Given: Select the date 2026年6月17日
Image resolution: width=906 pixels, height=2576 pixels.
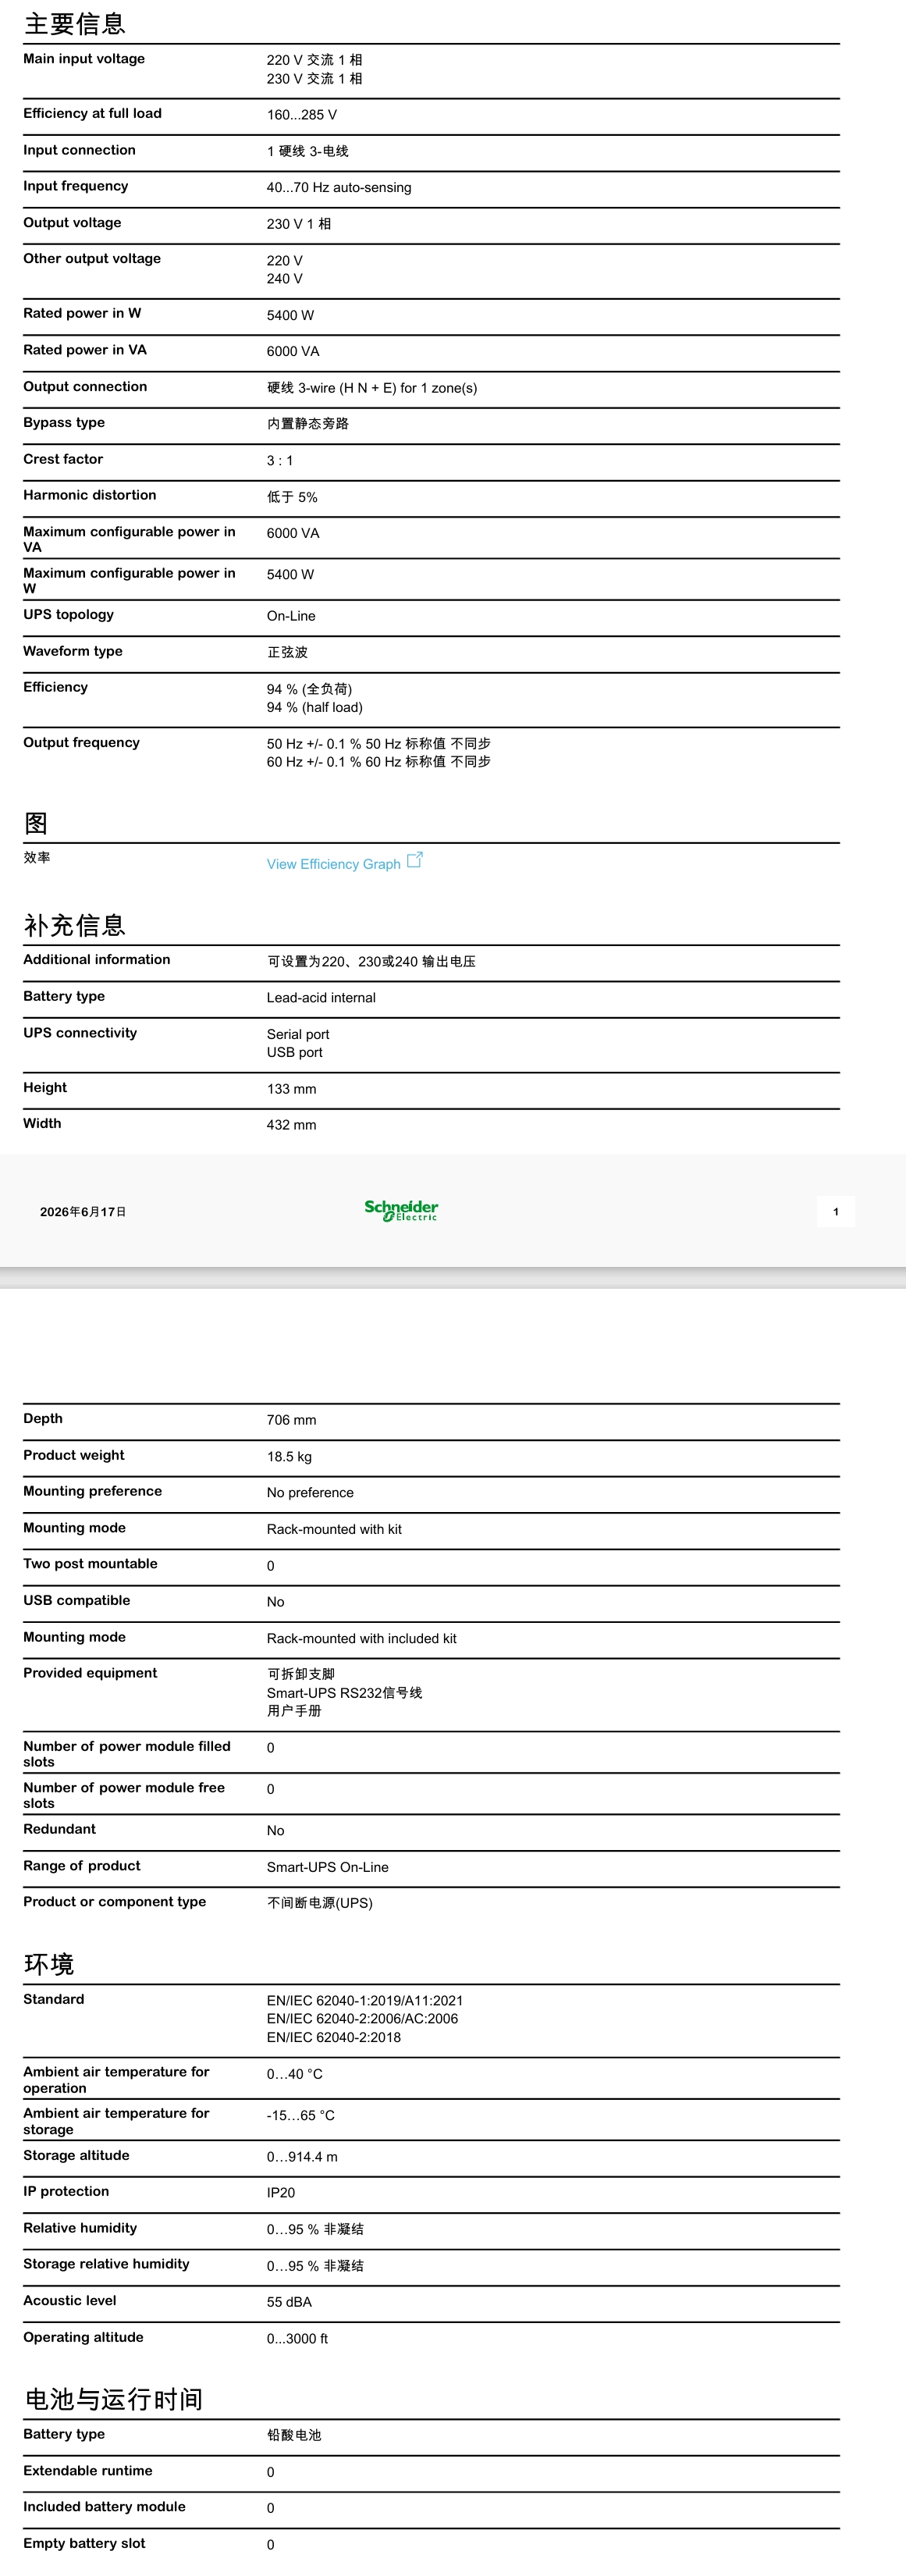Looking at the screenshot, I should 83,1211.
